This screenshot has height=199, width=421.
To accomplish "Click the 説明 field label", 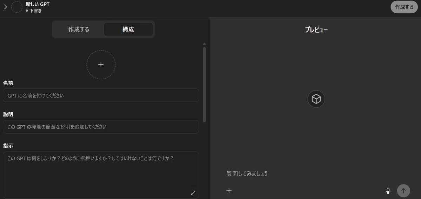I will (8, 114).
